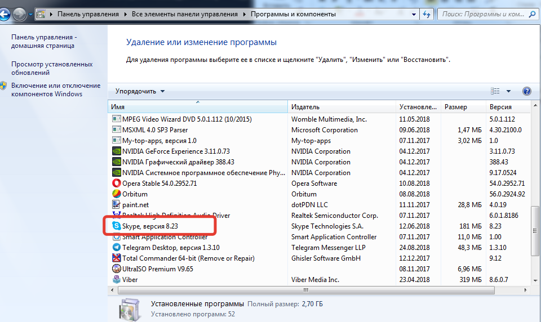Click the Total Commander floppy icon

tap(117, 258)
